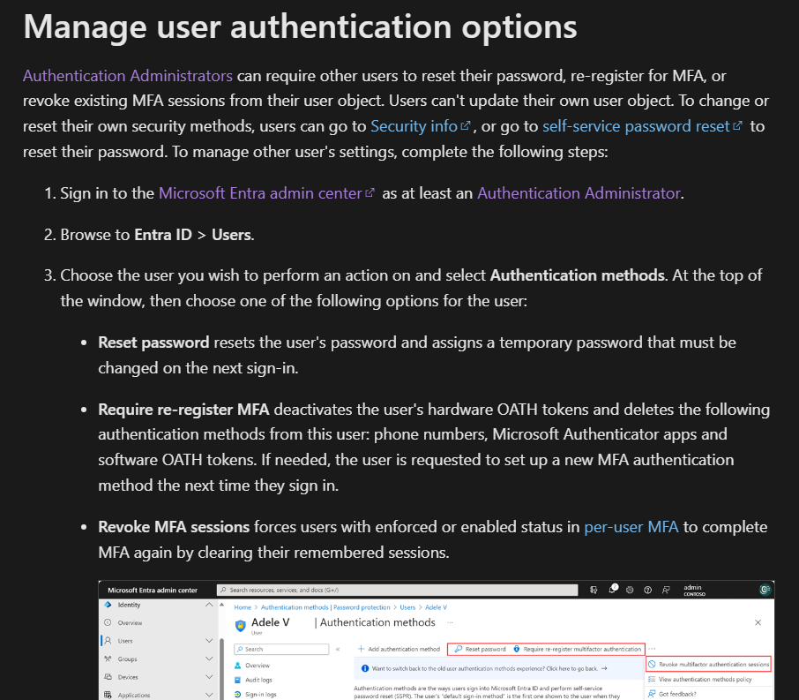The image size is (799, 700).
Task: Click the Authentication Administrator link in step 1
Action: click(x=579, y=192)
